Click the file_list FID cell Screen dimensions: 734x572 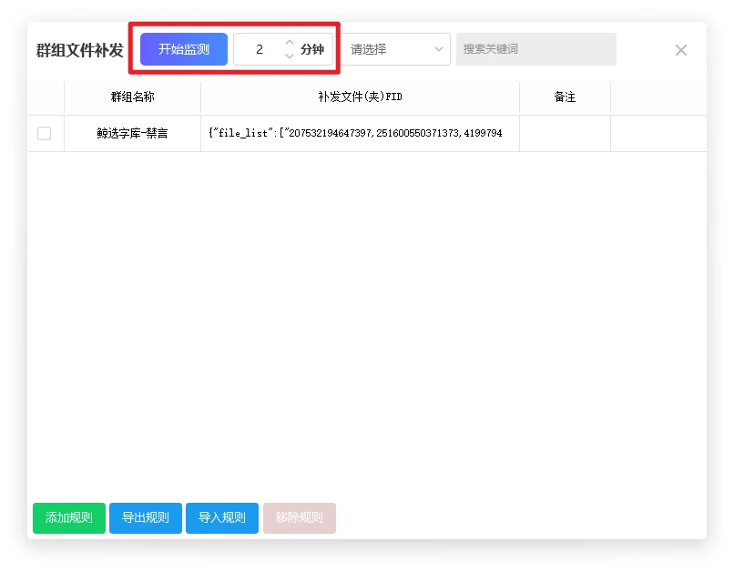point(360,133)
